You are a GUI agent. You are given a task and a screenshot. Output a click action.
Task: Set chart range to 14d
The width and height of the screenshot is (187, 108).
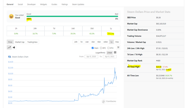pos(87,42)
